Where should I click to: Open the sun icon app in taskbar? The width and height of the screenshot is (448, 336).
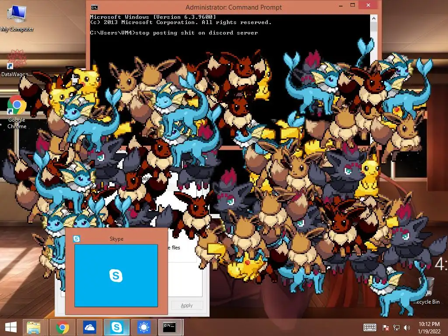tap(143, 327)
